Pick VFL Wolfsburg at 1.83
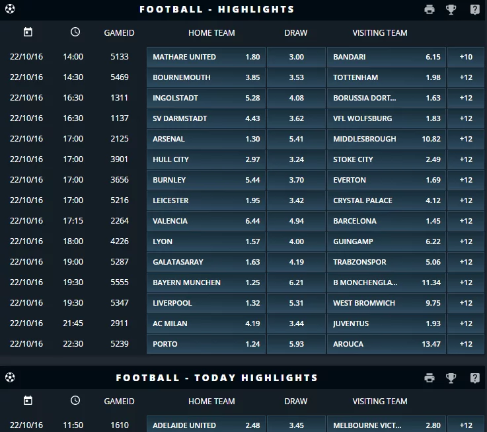This screenshot has width=487, height=432. click(387, 118)
